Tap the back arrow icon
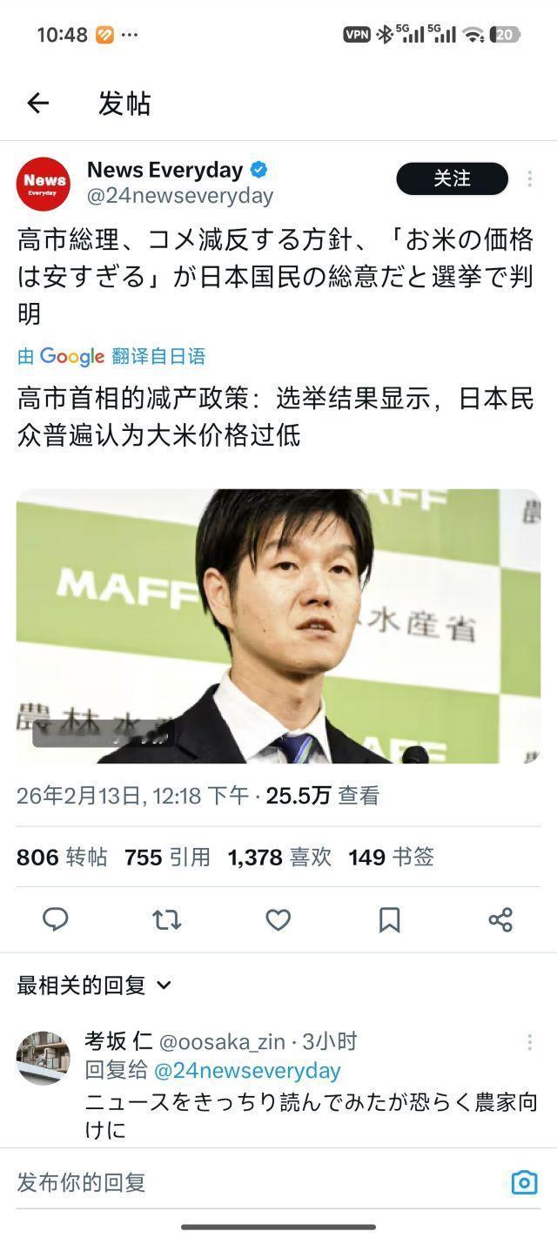 click(x=38, y=104)
